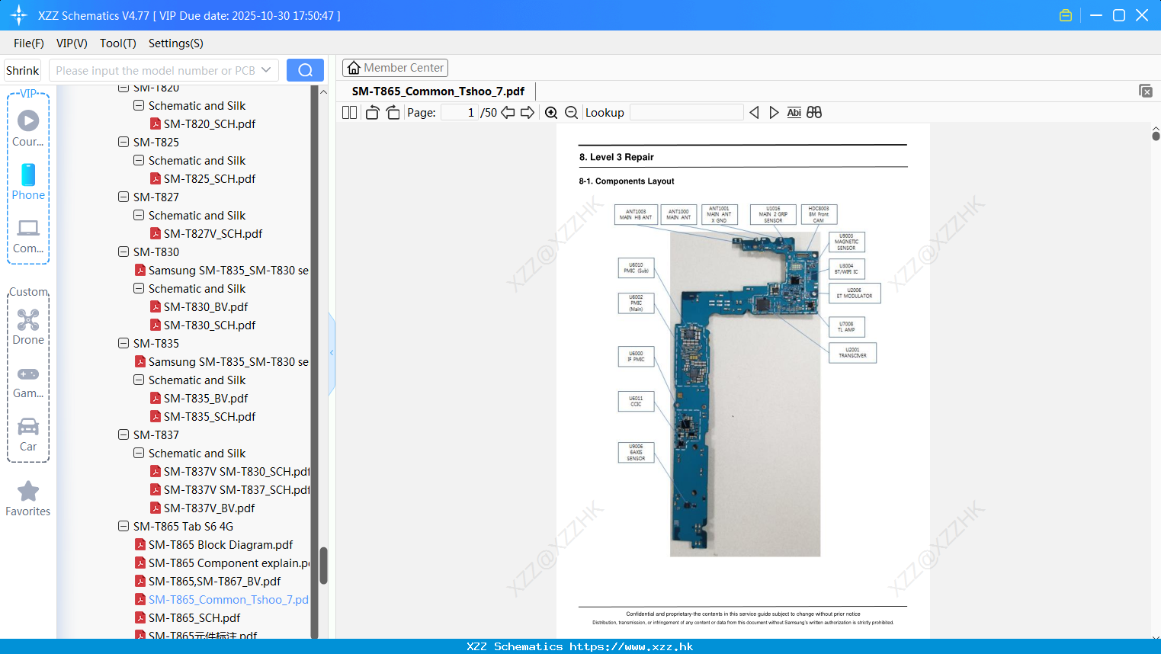1161x654 pixels.
Task: Collapse the SM-T830 tree node
Action: (123, 252)
